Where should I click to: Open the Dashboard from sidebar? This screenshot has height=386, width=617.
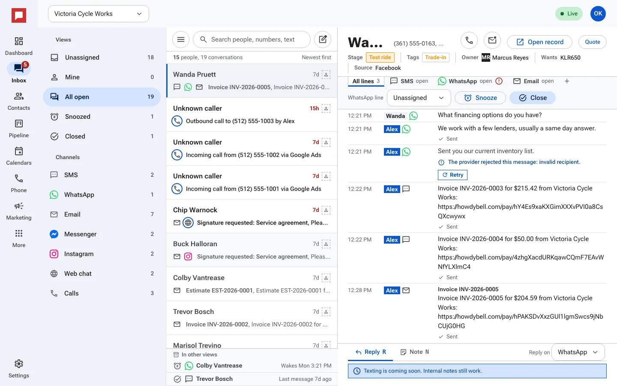pos(19,46)
